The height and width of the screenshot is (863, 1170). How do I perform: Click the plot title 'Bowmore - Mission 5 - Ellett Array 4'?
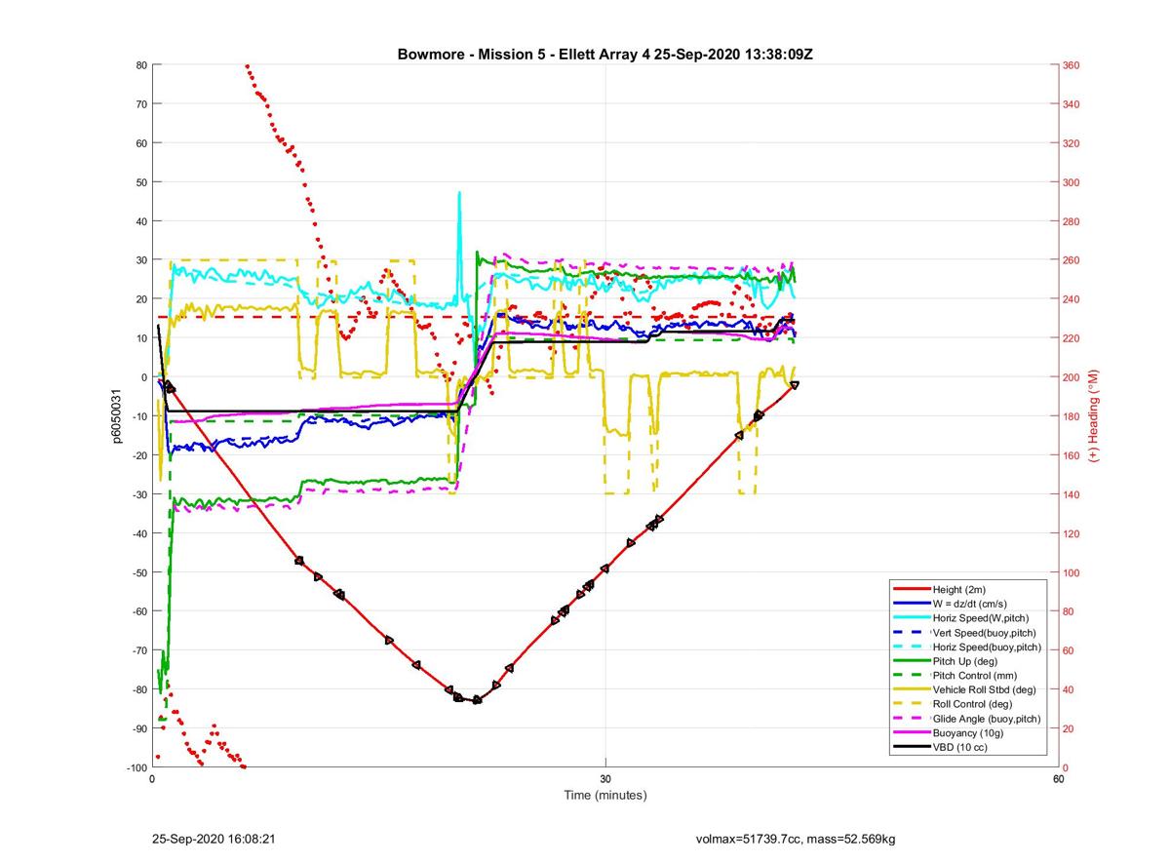[x=524, y=55]
